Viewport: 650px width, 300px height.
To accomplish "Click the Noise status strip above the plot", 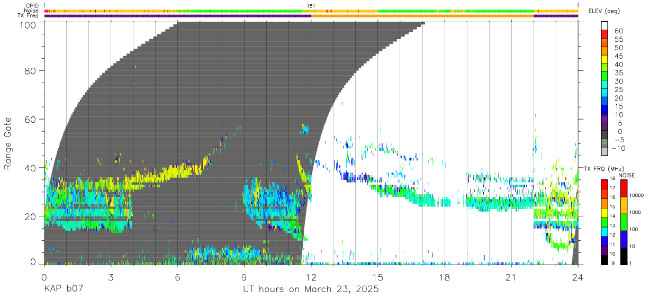I will [311, 11].
